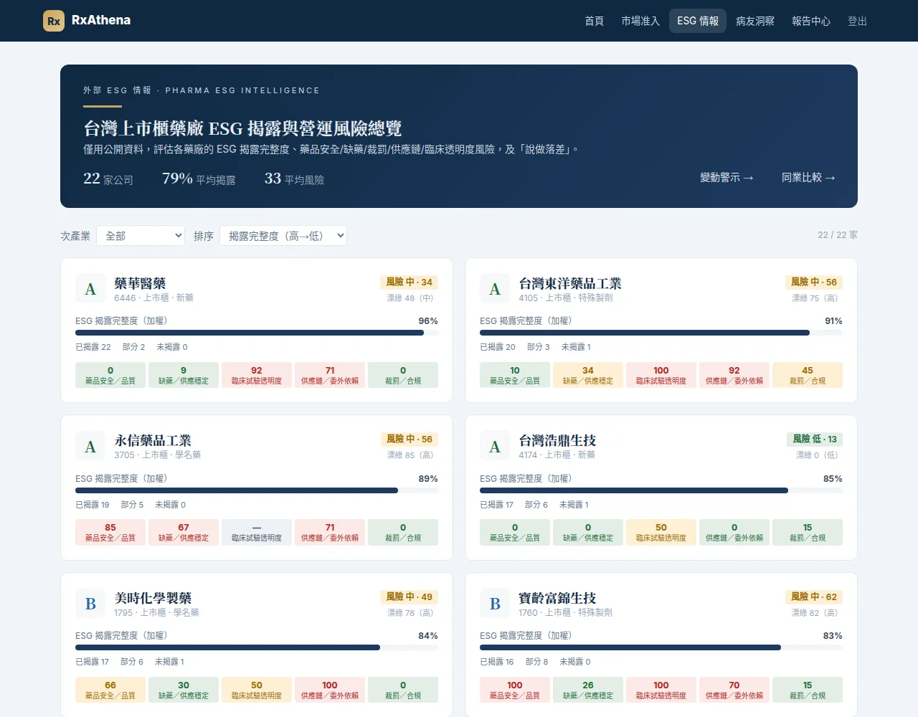This screenshot has height=717, width=918.
Task: Click 美時化學製藥 供應鏈/委外依賴 100 tile
Action: tap(330, 690)
